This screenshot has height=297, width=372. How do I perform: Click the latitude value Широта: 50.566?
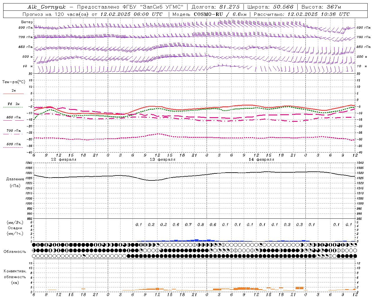pyautogui.click(x=270, y=7)
